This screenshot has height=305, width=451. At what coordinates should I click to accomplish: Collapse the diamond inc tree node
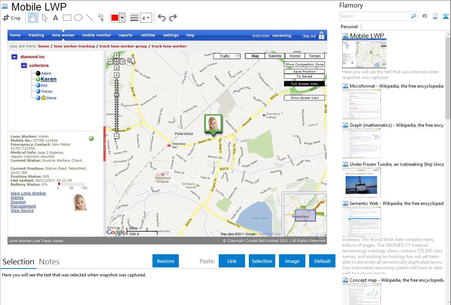tap(14, 57)
